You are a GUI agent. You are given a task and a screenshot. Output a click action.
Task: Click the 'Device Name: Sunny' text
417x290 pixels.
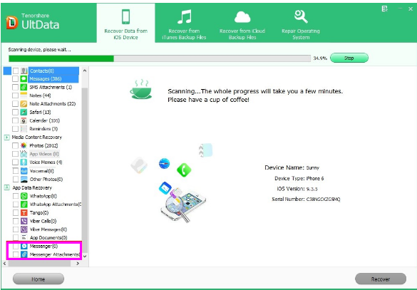click(292, 167)
